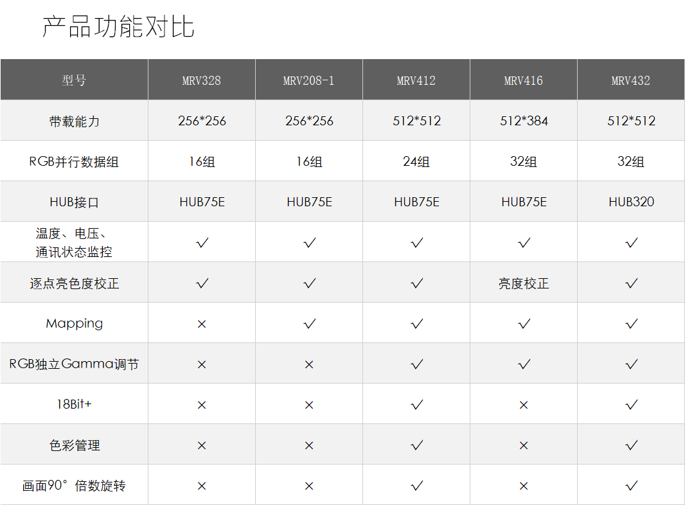The height and width of the screenshot is (505, 685).
Task: Click the 温度、电压、通讯状态监控 row label
Action: click(73, 242)
